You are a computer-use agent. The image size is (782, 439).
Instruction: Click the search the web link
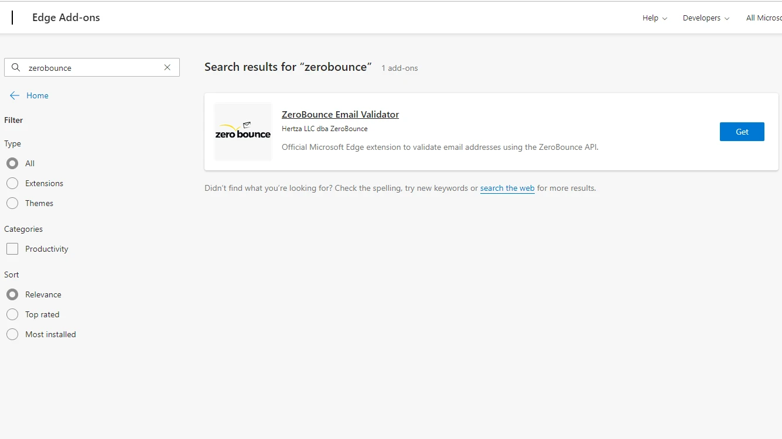(x=507, y=188)
